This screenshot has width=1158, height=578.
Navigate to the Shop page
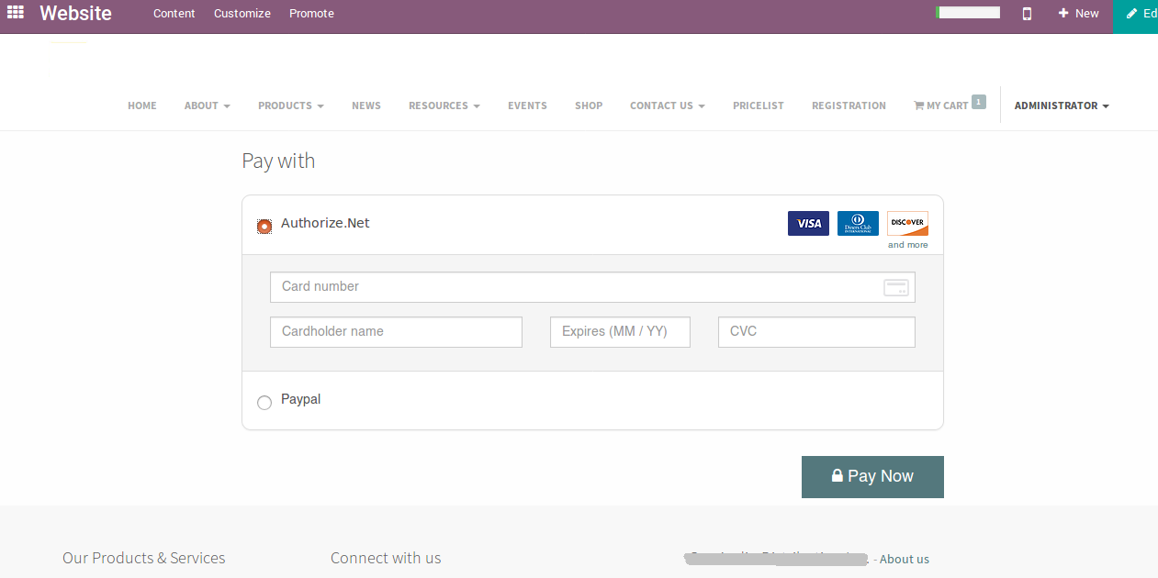point(589,106)
